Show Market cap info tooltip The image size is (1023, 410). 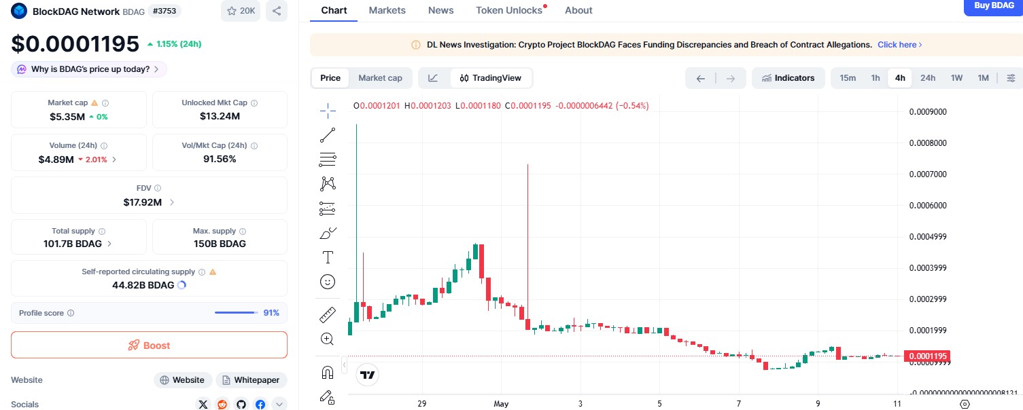[105, 103]
